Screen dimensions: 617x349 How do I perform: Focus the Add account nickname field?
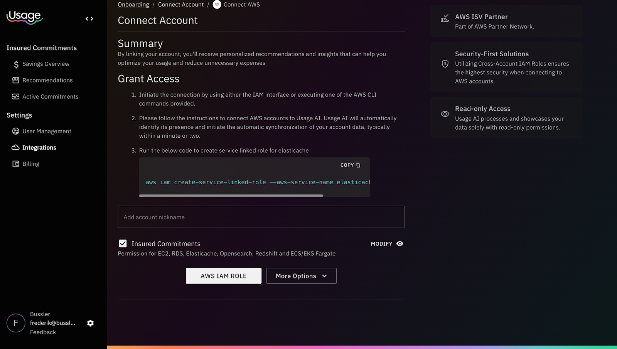click(x=261, y=217)
